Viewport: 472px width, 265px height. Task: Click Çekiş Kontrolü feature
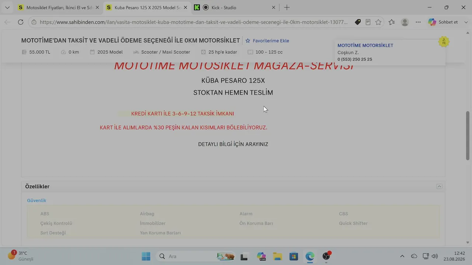click(x=56, y=223)
